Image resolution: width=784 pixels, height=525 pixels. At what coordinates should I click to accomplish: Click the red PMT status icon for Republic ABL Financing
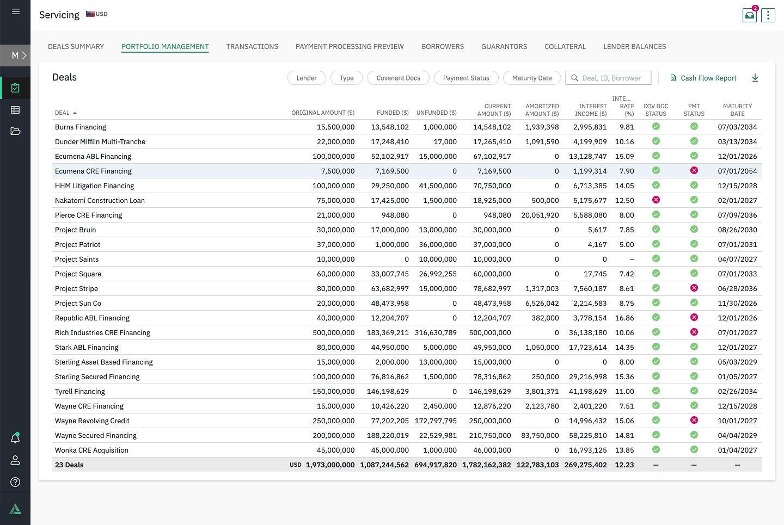click(x=694, y=318)
